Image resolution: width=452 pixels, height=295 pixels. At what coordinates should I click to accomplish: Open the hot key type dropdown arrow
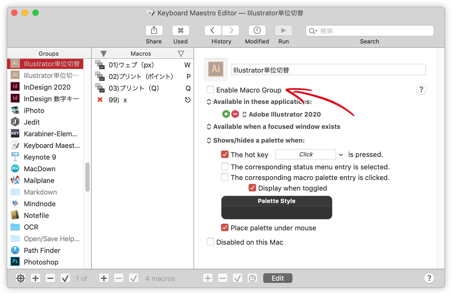click(341, 155)
